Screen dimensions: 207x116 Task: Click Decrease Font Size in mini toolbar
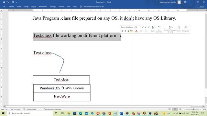pos(146,27)
